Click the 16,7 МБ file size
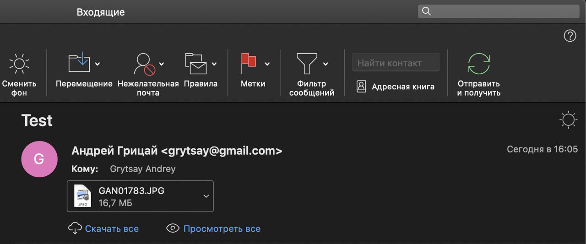This screenshot has width=586, height=244. tap(115, 203)
